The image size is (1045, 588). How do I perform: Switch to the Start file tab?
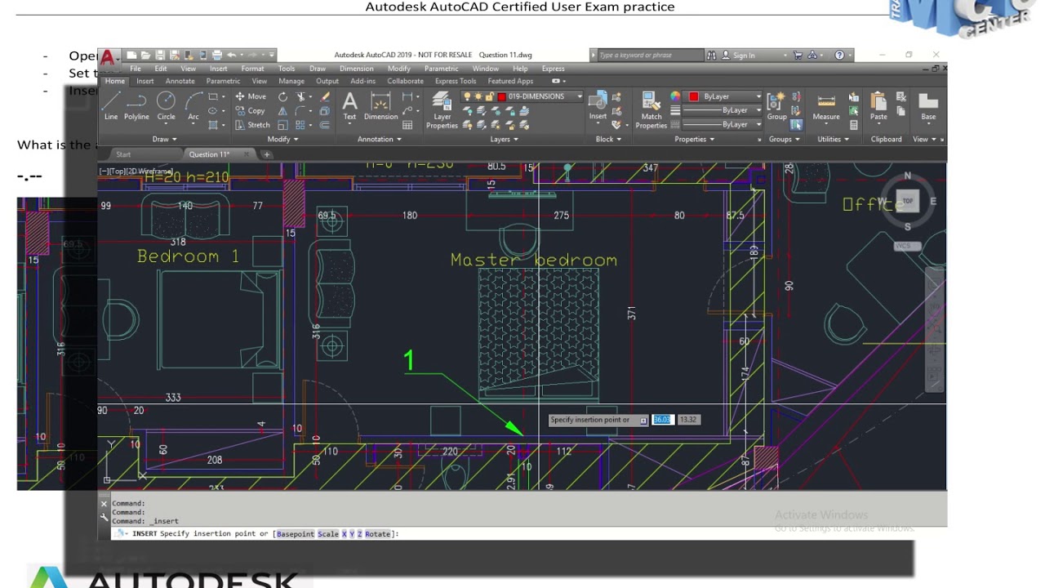[x=123, y=154]
